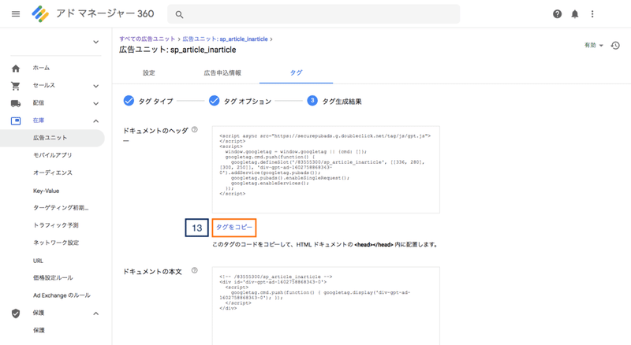Open ターゲティング初期... in sidebar
The image size is (631, 345).
tap(61, 208)
